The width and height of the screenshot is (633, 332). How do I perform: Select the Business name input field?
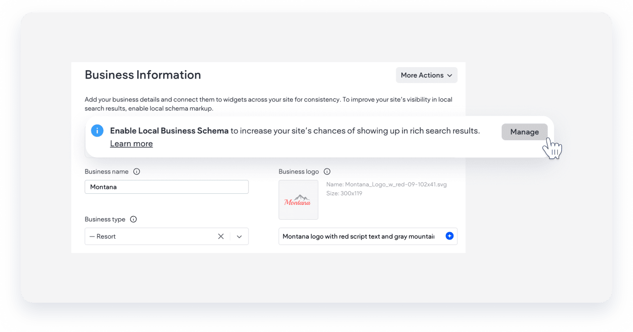(166, 187)
